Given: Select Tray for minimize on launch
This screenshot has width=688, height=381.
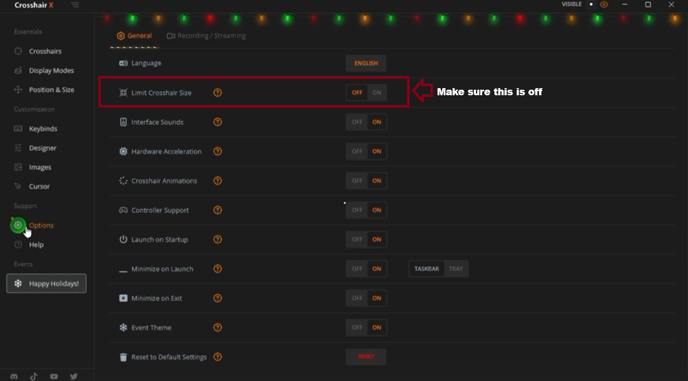Looking at the screenshot, I should click(x=456, y=269).
